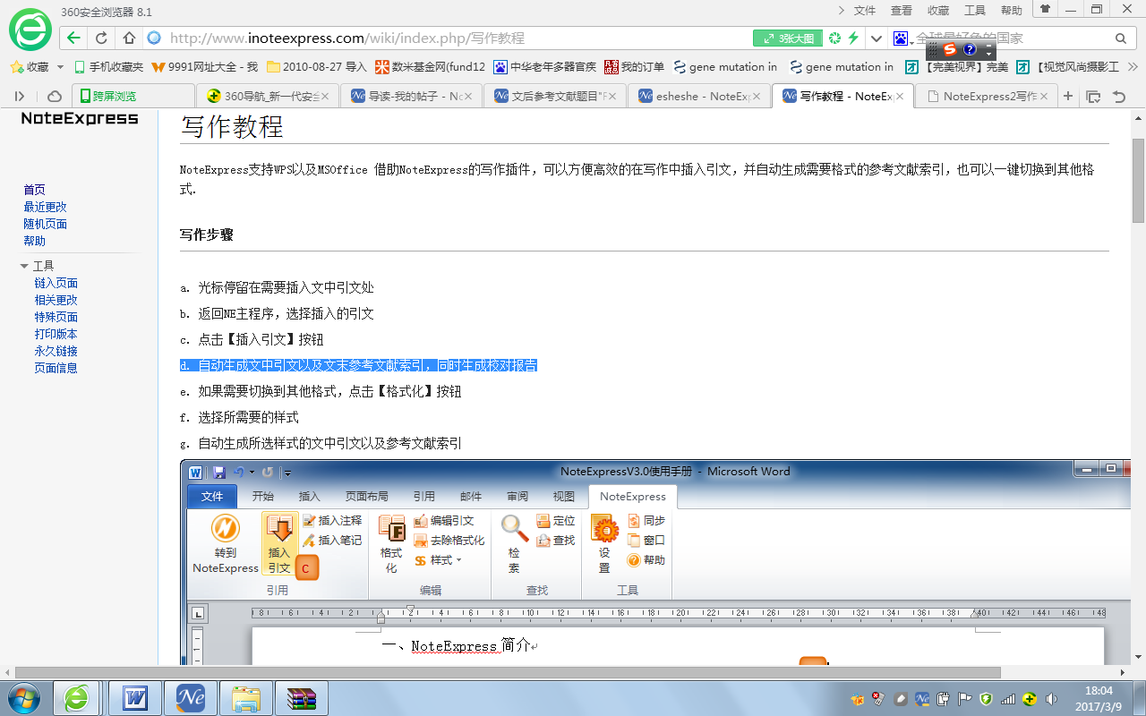This screenshot has width=1146, height=716.
Task: Open the 相关更改 sidebar link
Action: (x=56, y=300)
